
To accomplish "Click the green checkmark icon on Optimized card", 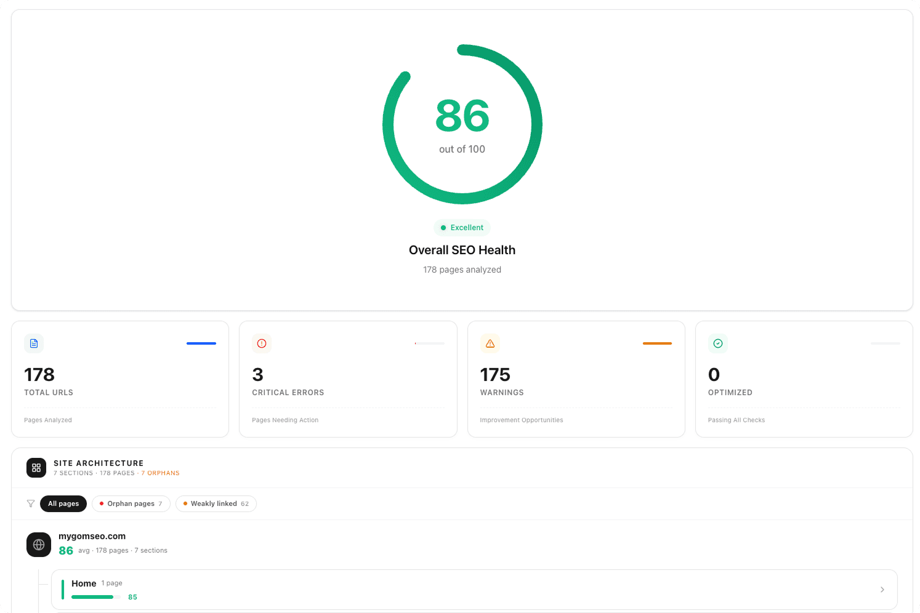I will pyautogui.click(x=718, y=343).
